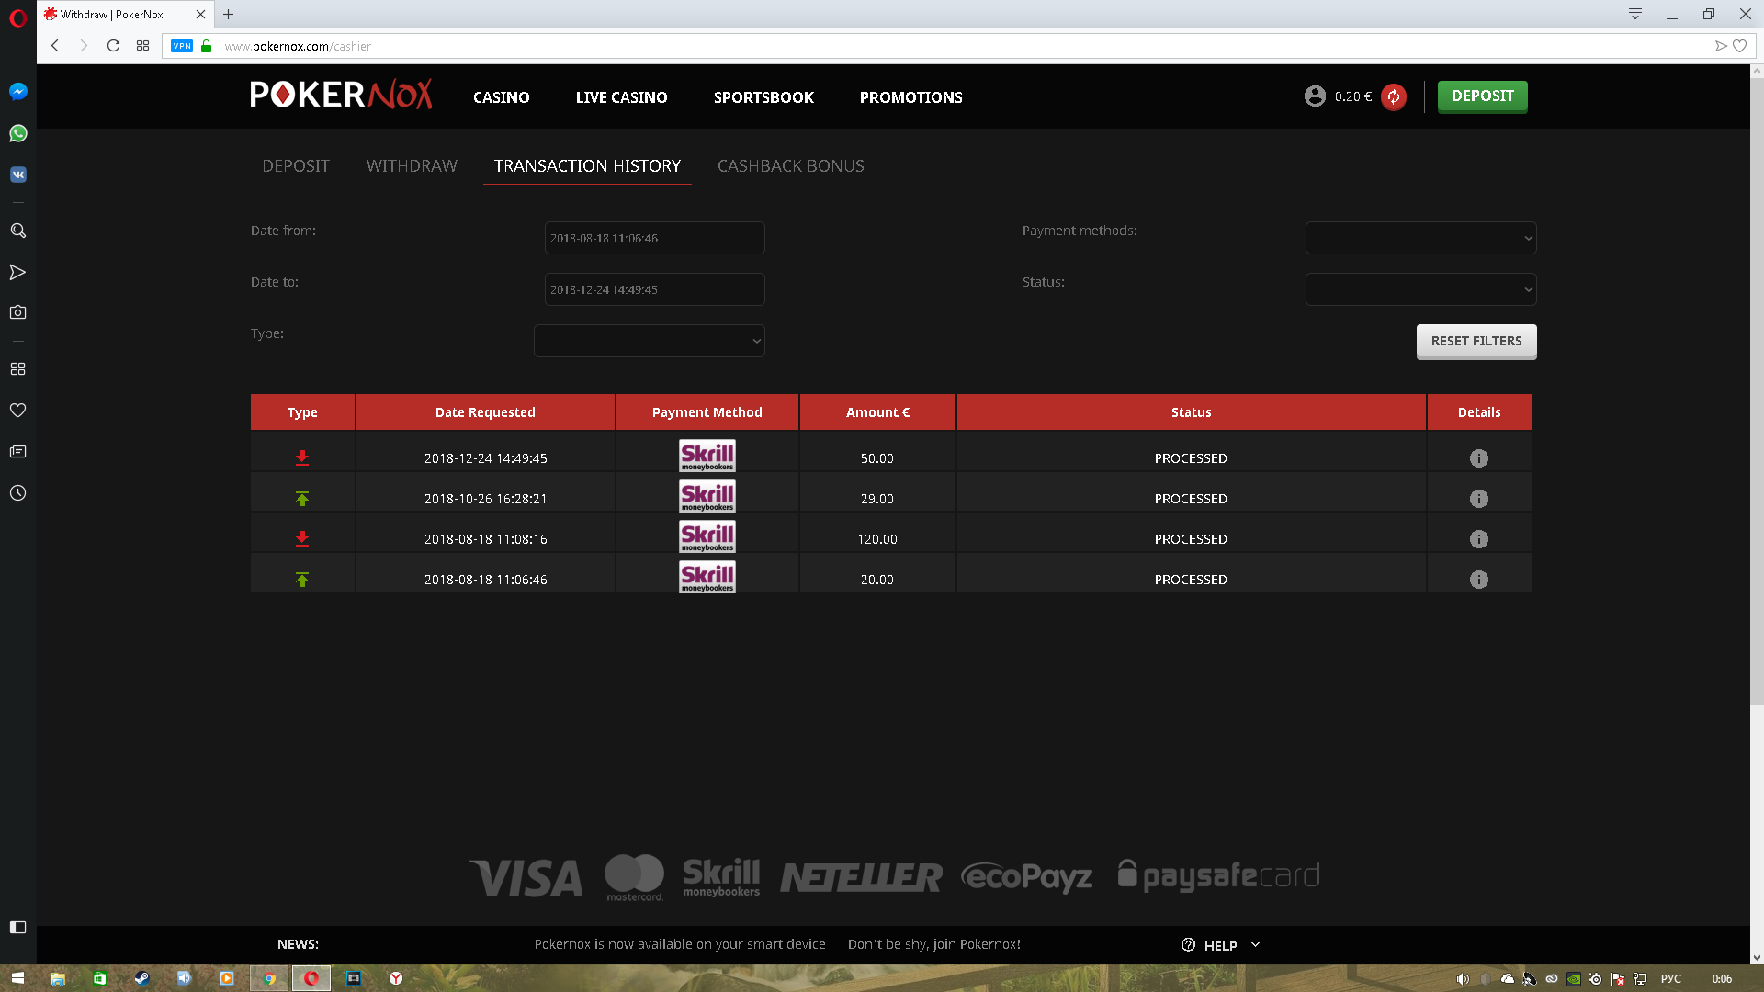Open details info icon for 50.00 transaction
Viewport: 1764px width, 992px height.
[x=1478, y=458]
